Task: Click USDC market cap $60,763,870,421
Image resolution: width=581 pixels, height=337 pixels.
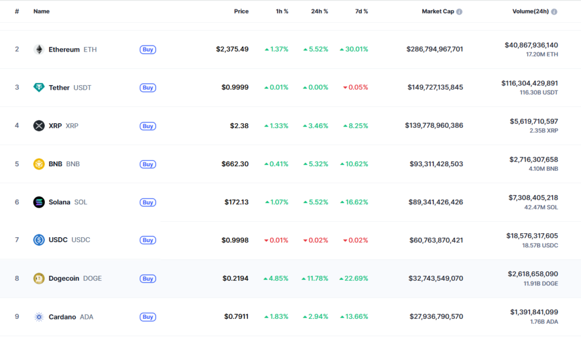Action: click(436, 241)
